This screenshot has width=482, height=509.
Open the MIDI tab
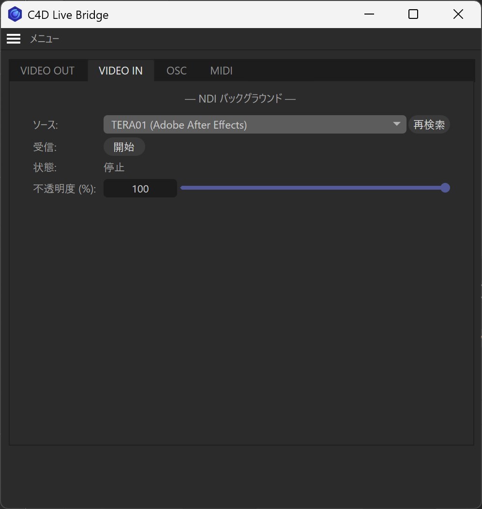click(x=221, y=71)
